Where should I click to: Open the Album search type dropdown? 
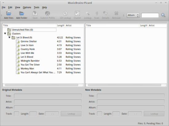coord(133,15)
